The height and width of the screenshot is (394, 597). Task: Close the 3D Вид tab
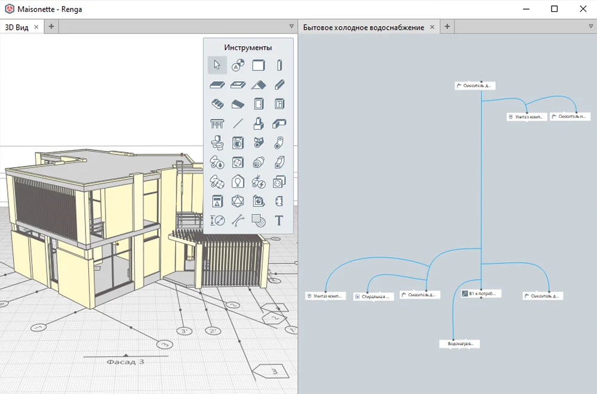(36, 27)
